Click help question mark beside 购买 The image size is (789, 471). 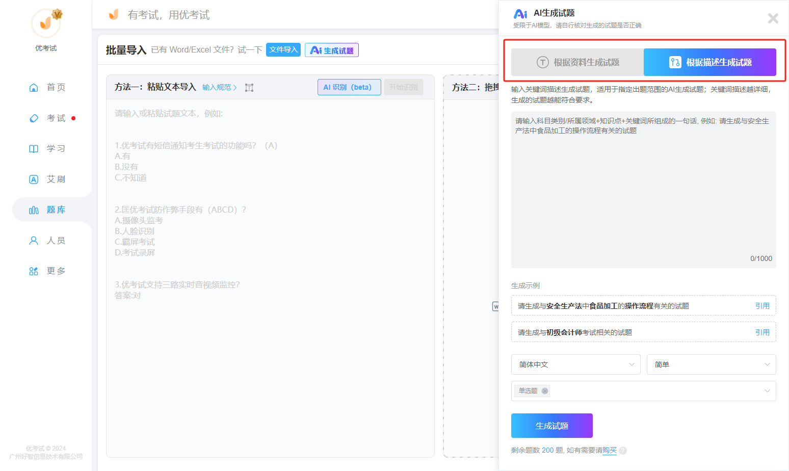tap(623, 451)
